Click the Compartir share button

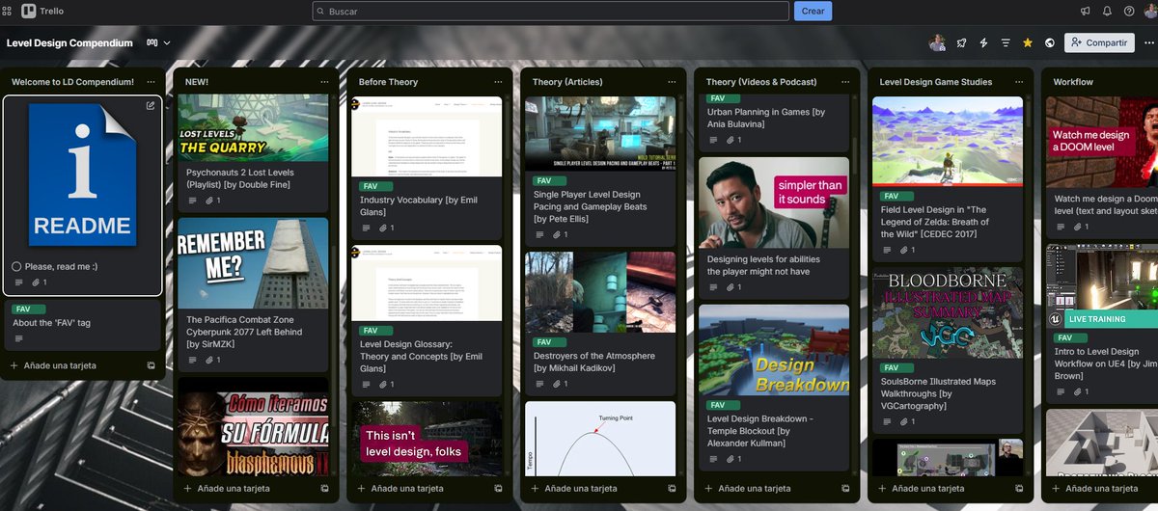click(x=1099, y=42)
